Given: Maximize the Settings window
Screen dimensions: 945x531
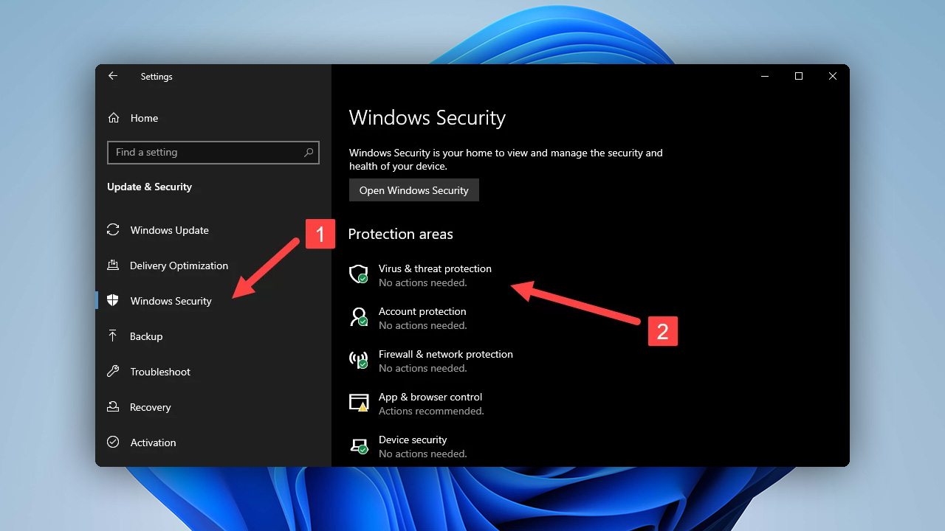Looking at the screenshot, I should [x=799, y=76].
